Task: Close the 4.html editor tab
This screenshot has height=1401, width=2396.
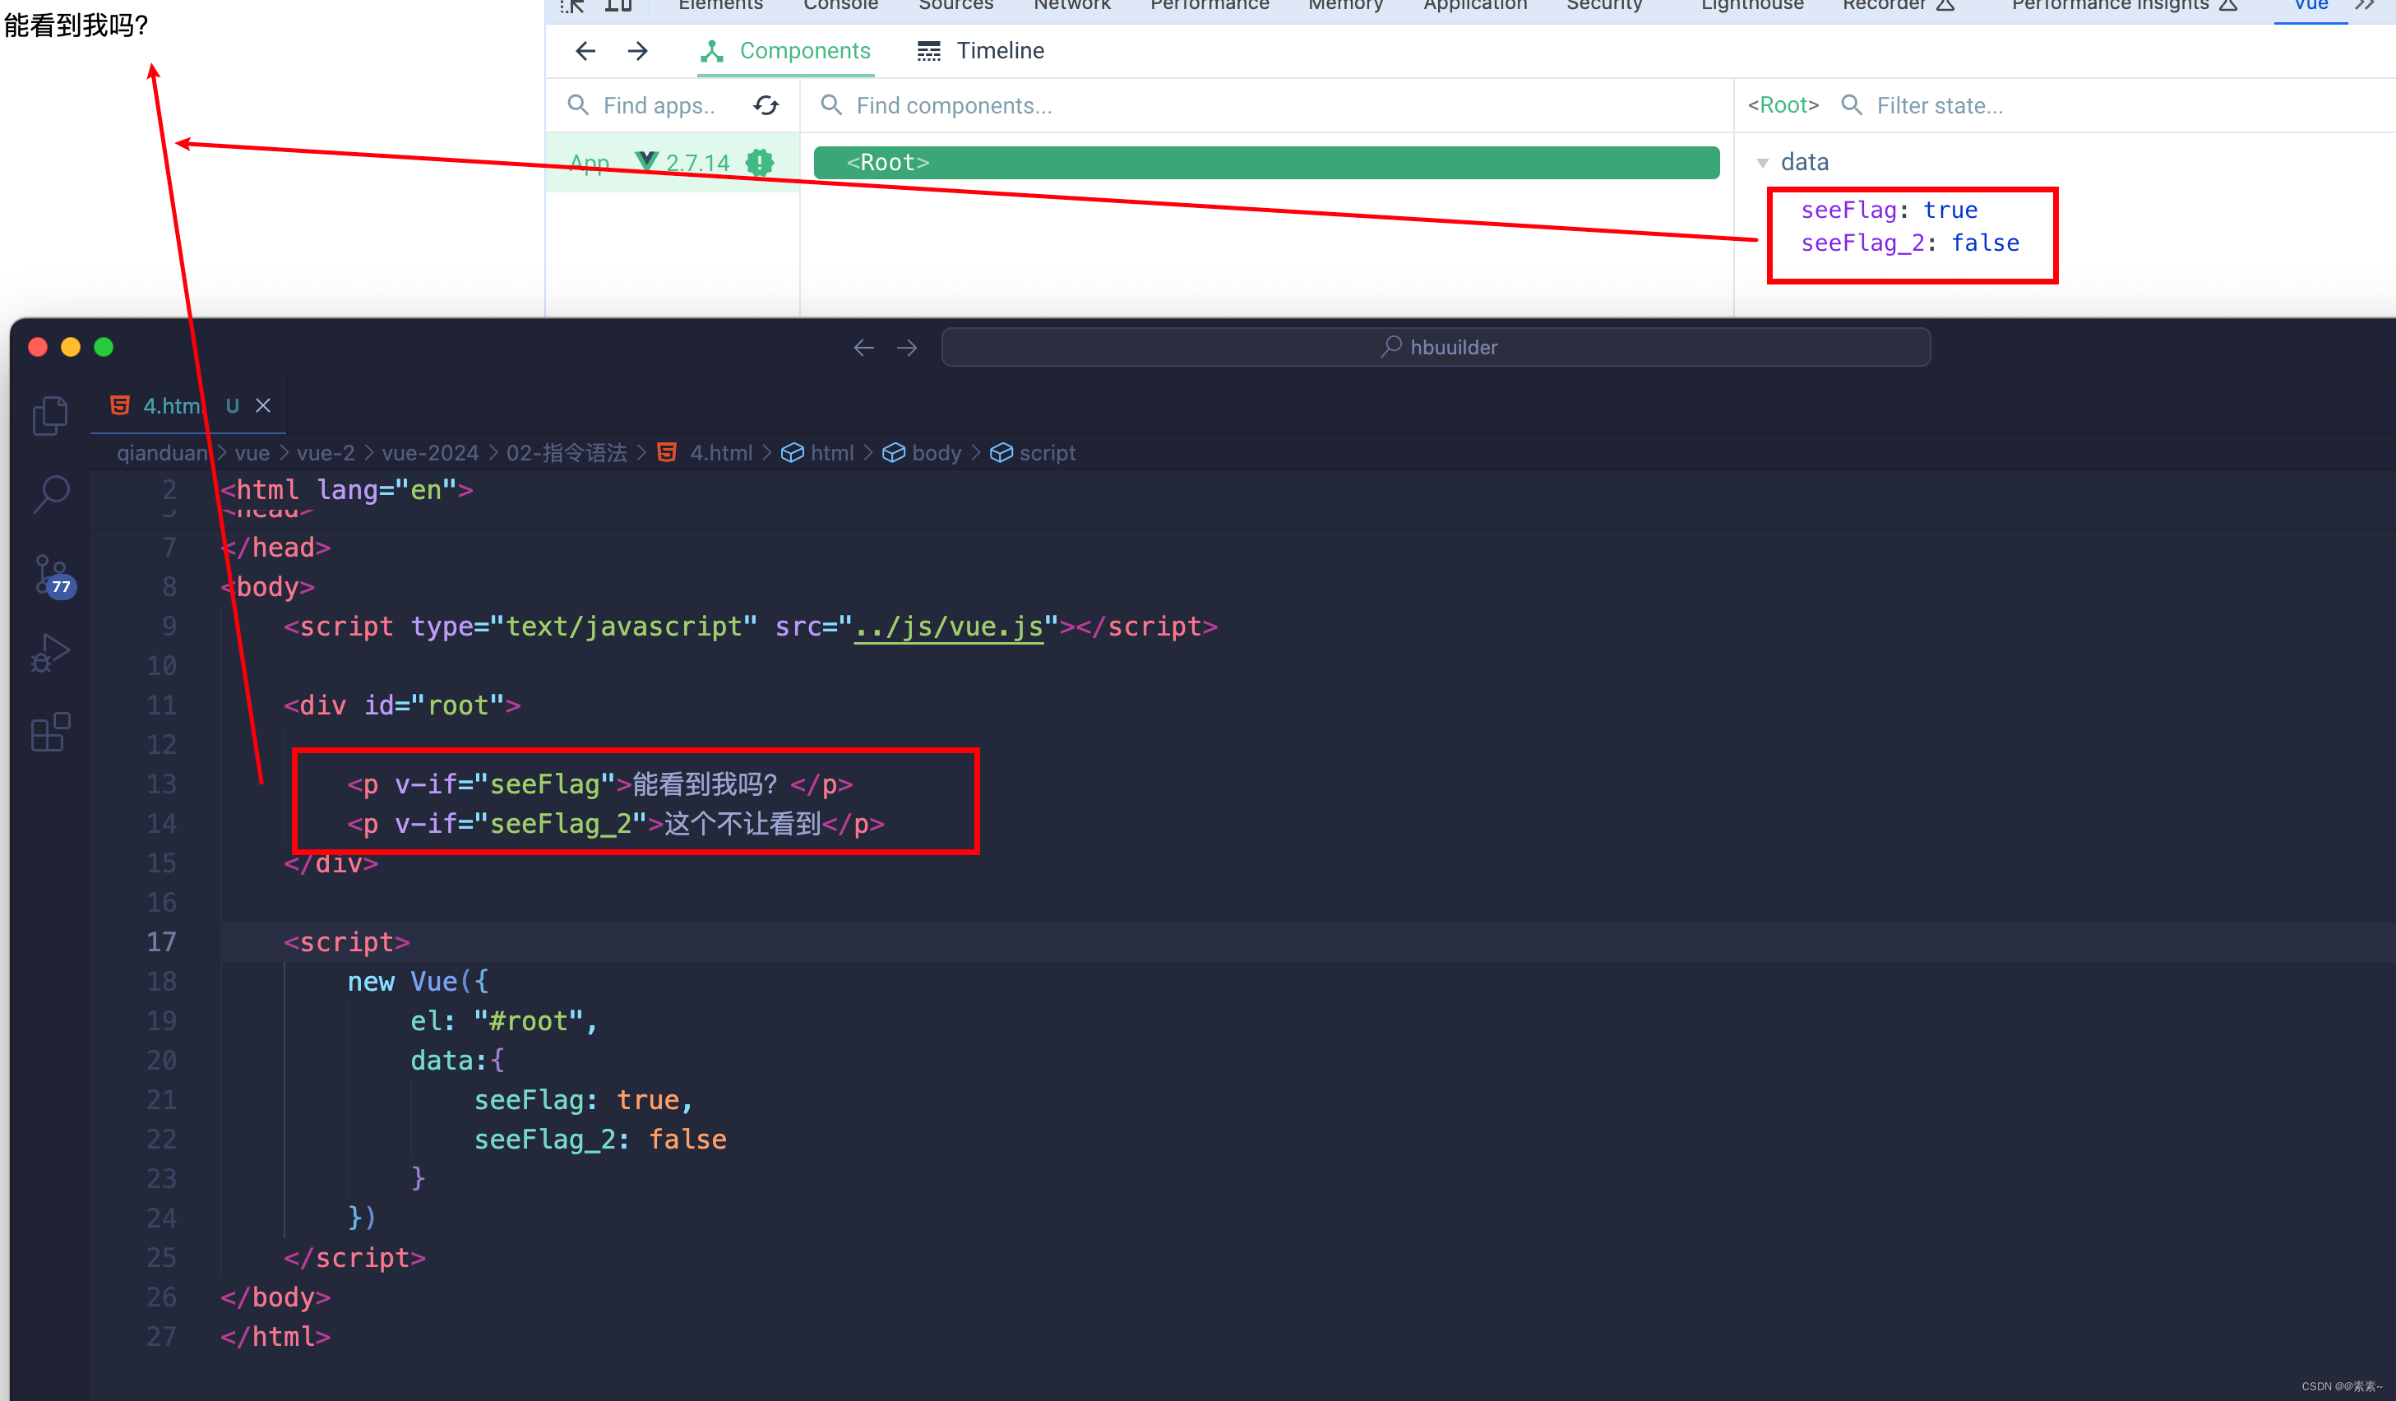Action: click(x=263, y=406)
